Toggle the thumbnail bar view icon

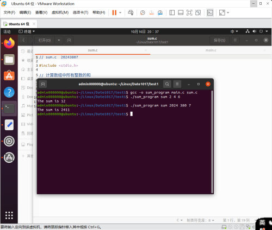click(x=181, y=12)
